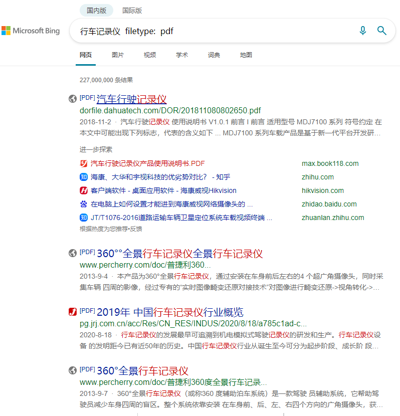The height and width of the screenshot is (416, 400).
Task: Open the 汽车行驶记录仪 PDF result title
Action: [131, 99]
